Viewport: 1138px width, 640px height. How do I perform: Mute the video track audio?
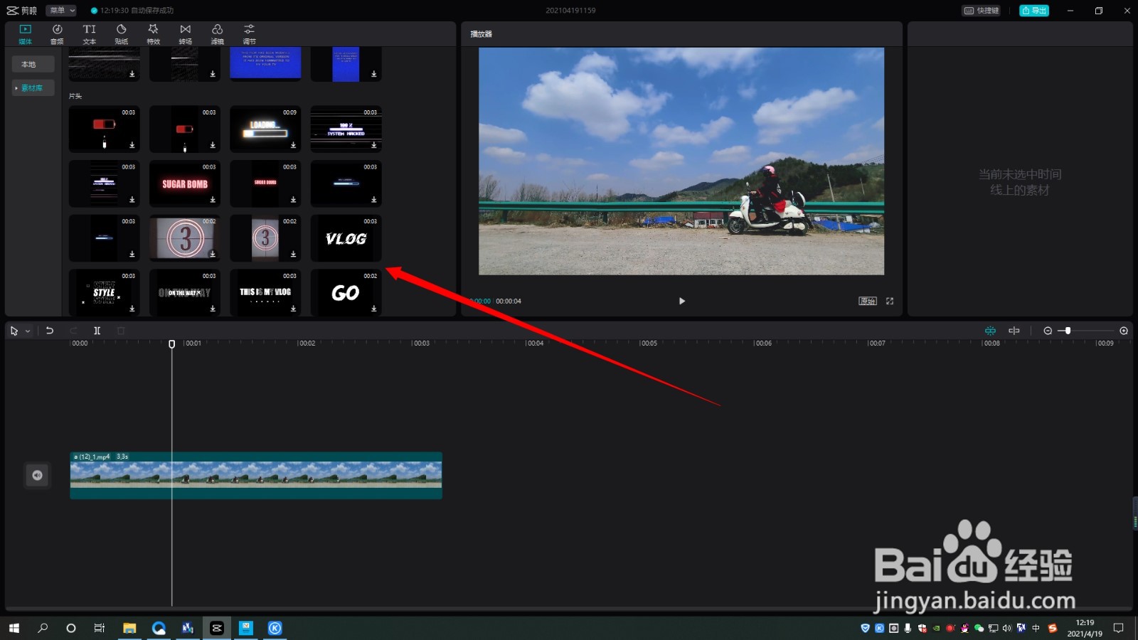pyautogui.click(x=38, y=476)
